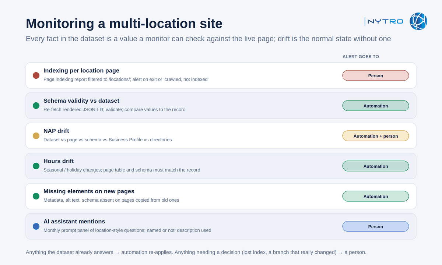Image resolution: width=442 pixels, height=265 pixels.
Task: Click description 'Seasonal / holiday changes'
Action: [122, 170]
